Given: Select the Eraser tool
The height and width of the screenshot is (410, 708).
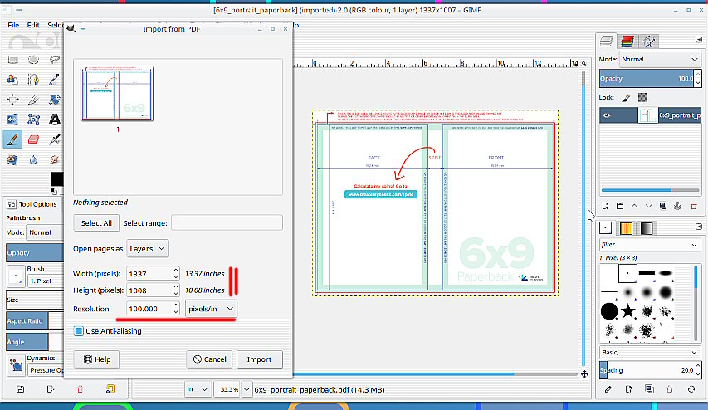Looking at the screenshot, I should tap(33, 139).
